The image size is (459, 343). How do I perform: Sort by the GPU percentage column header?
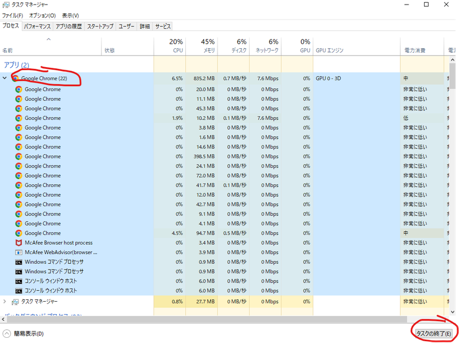[x=297, y=46]
